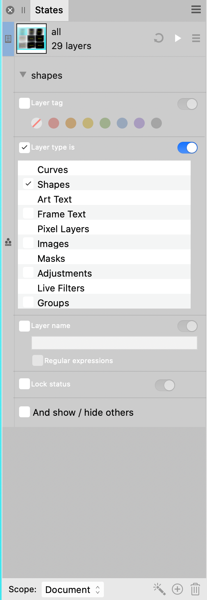Viewport: 207px width, 600px height.
Task: Click the people icon in left sidebar
Action: pos(8,242)
